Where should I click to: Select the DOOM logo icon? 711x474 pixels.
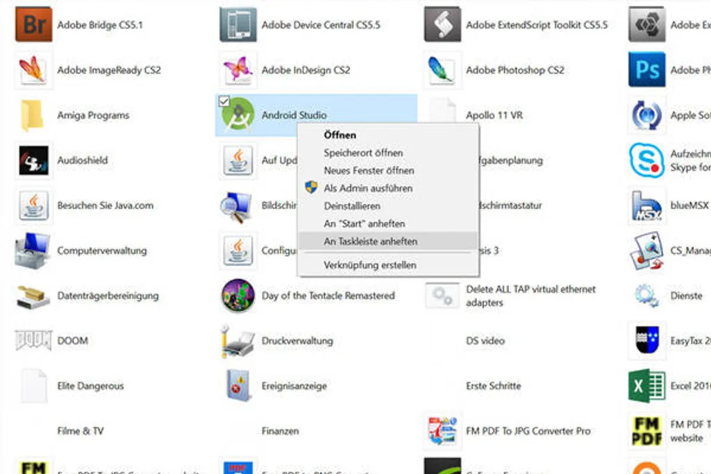(x=33, y=340)
